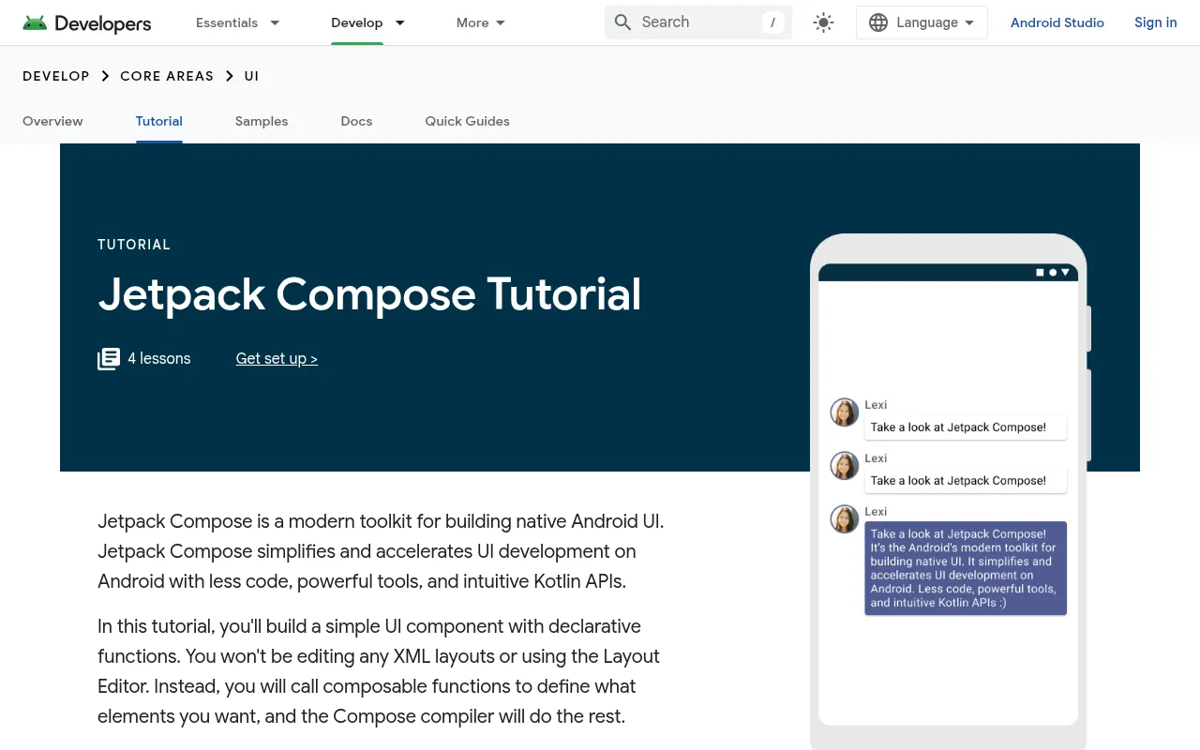Click the slash shortcut key badge

pos(772,22)
